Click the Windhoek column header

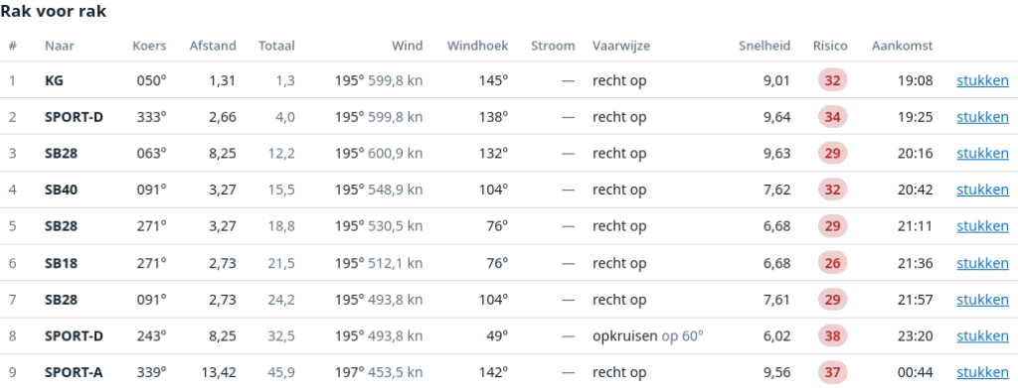(x=477, y=46)
